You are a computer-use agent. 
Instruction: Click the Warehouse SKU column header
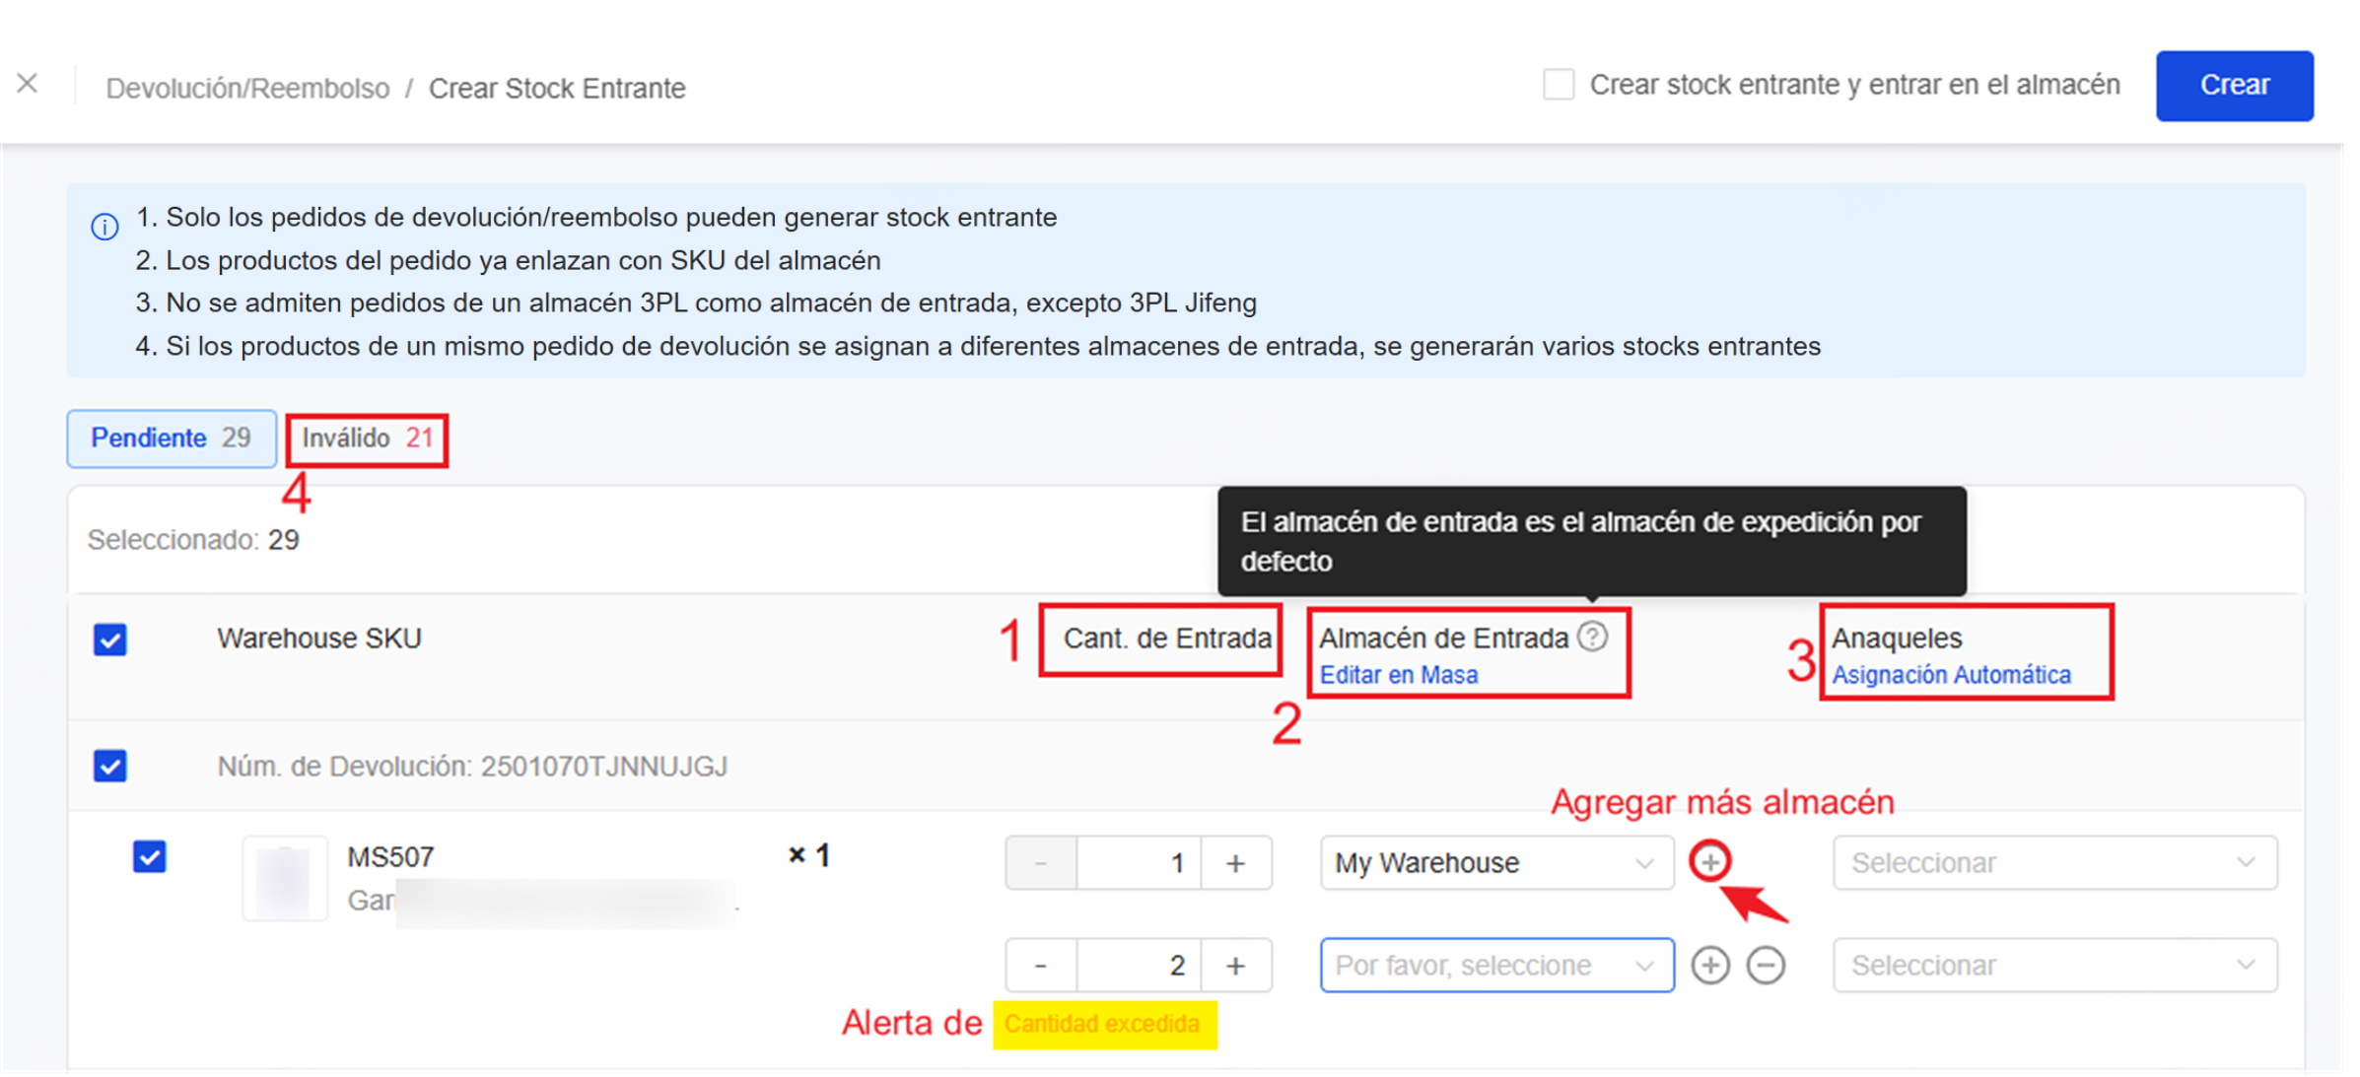tap(319, 639)
